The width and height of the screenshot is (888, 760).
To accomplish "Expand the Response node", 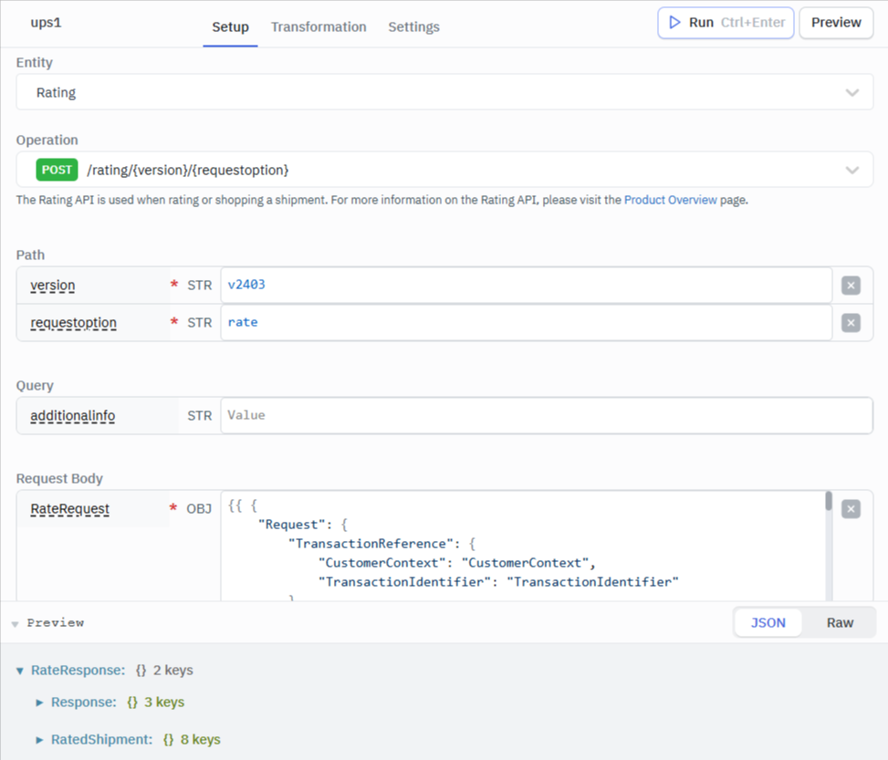I will (39, 703).
